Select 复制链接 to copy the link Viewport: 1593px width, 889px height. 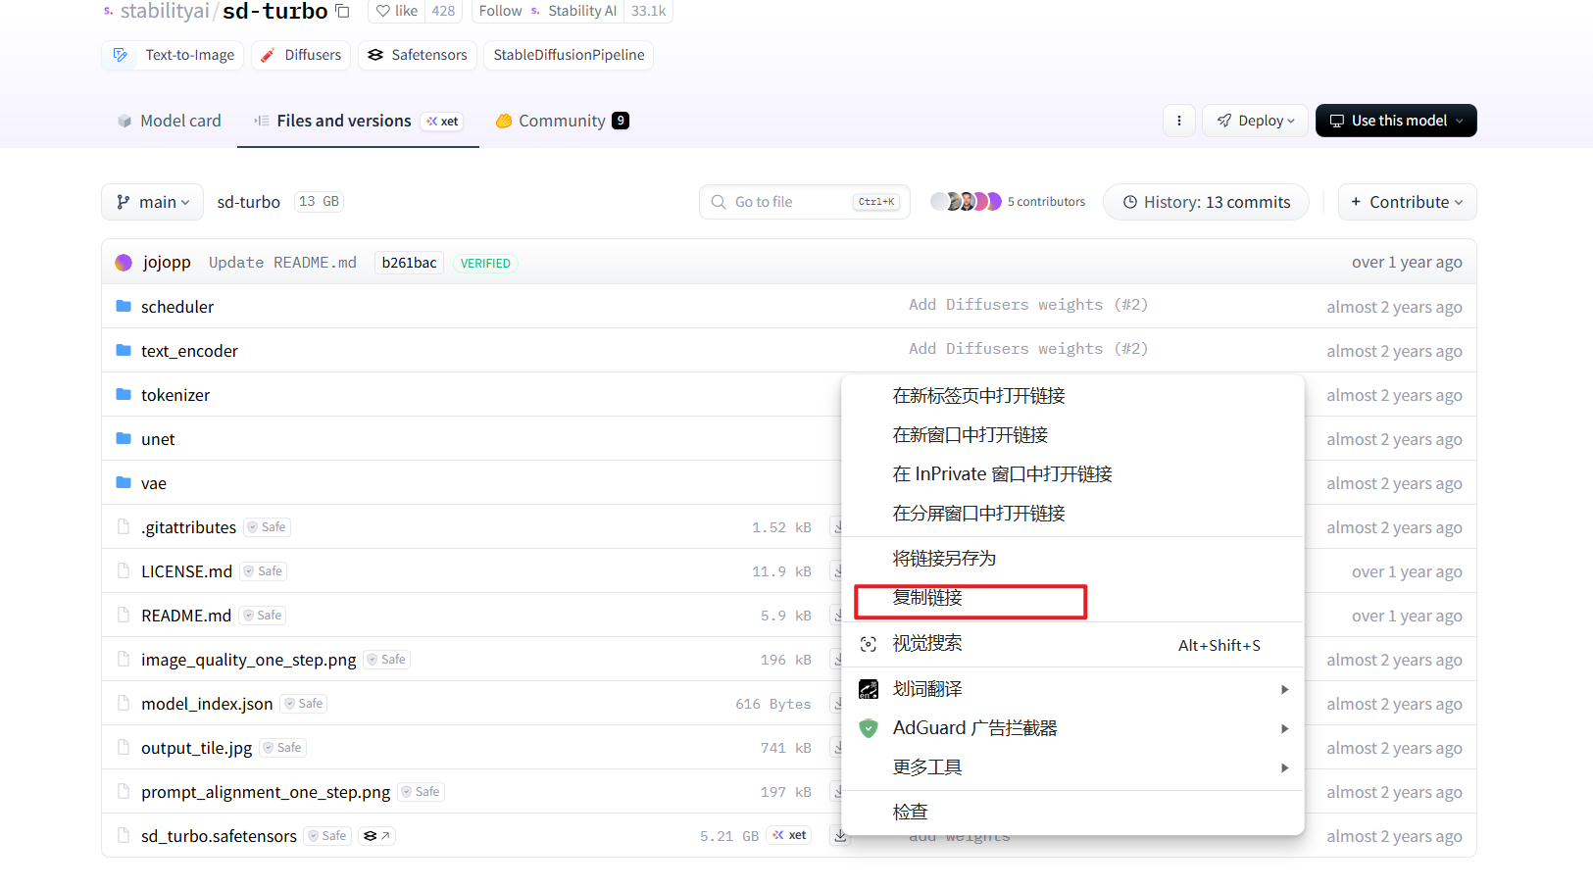(x=1072, y=598)
